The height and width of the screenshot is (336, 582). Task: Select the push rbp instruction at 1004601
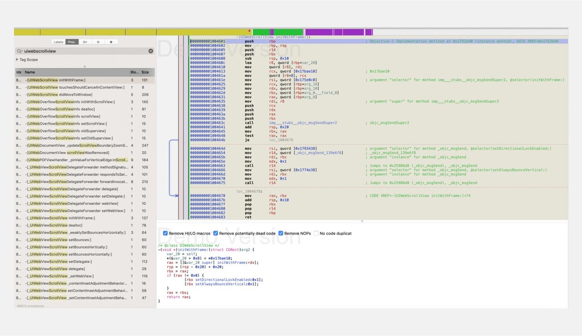point(379,41)
